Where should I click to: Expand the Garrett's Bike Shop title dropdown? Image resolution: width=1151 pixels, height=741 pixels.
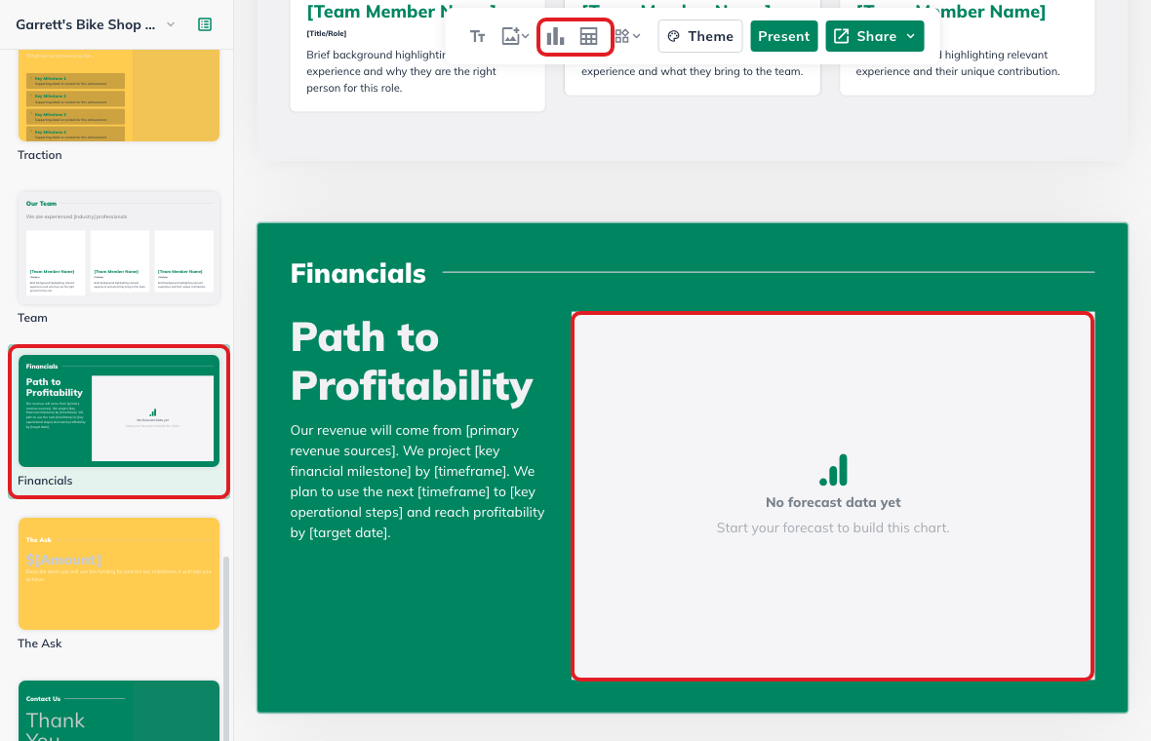tap(171, 24)
